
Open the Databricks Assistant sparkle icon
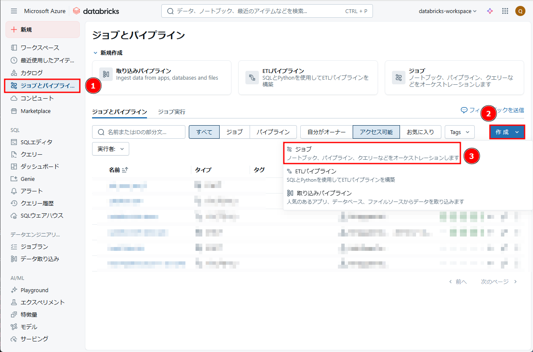click(x=490, y=11)
